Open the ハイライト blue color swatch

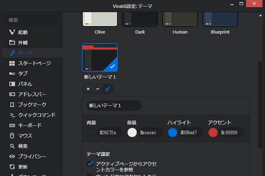(x=172, y=133)
